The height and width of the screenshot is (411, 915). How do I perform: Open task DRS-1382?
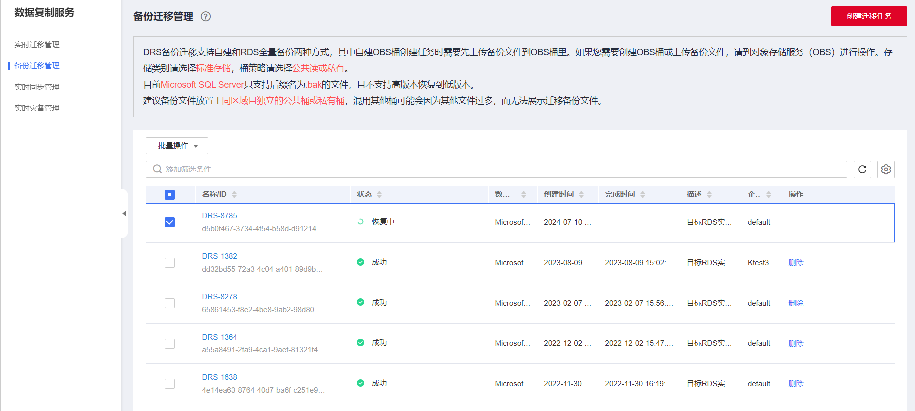[x=219, y=256]
